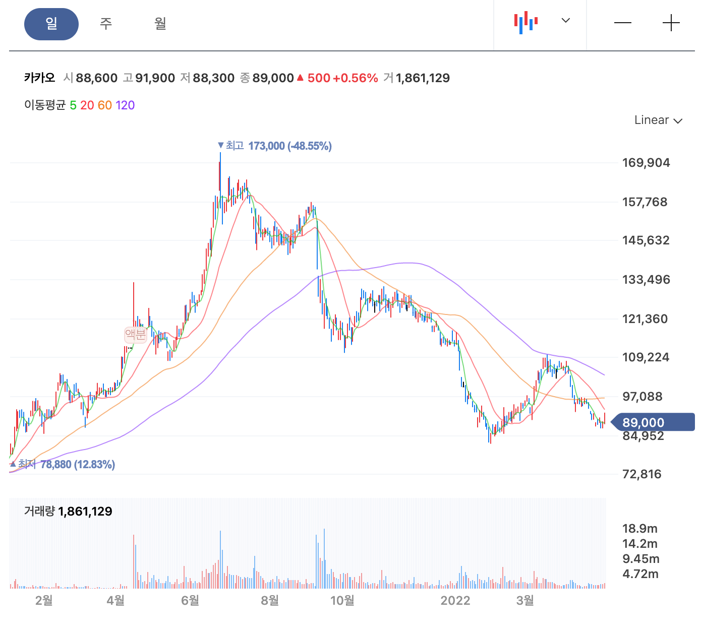
Task: Zoom out with the minus icon
Action: pos(623,23)
